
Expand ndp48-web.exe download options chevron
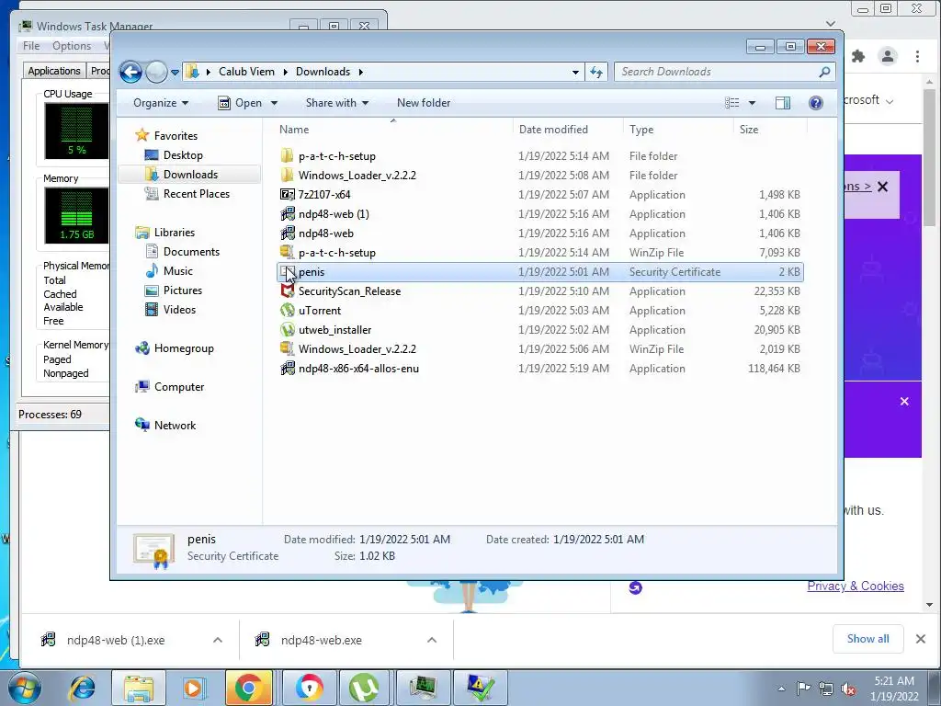pos(432,640)
